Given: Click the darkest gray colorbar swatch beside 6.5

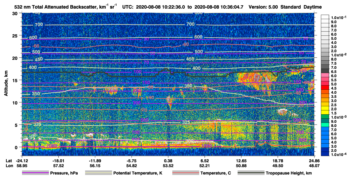Looking at the screenshot, I should (325, 71).
